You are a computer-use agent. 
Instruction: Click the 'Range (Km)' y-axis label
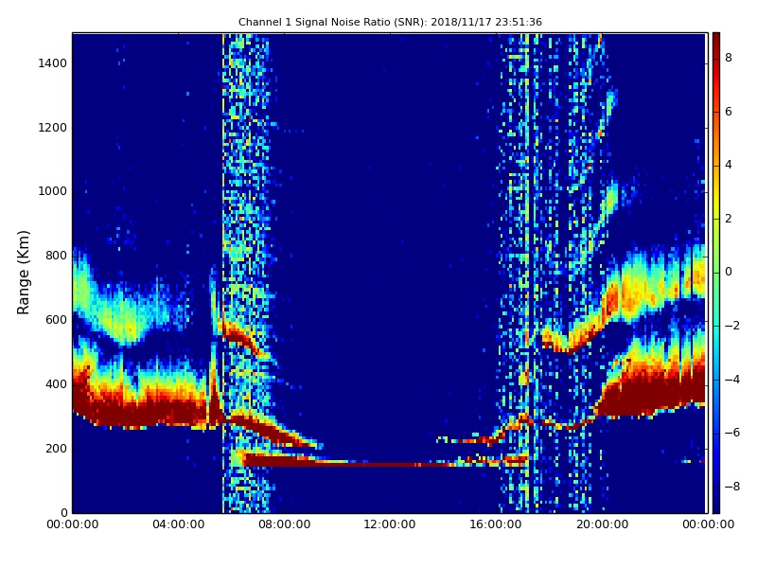point(23,273)
